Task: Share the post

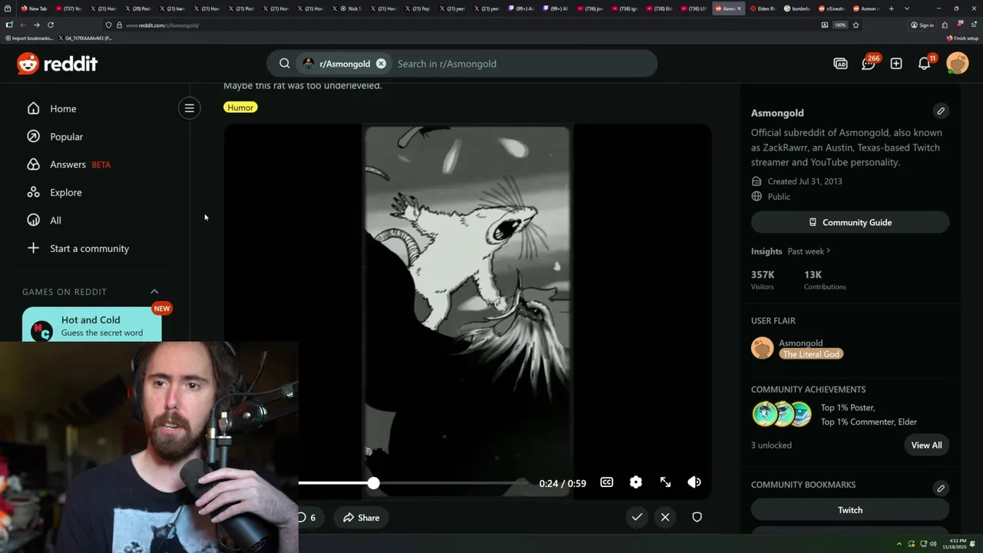Action: point(361,518)
